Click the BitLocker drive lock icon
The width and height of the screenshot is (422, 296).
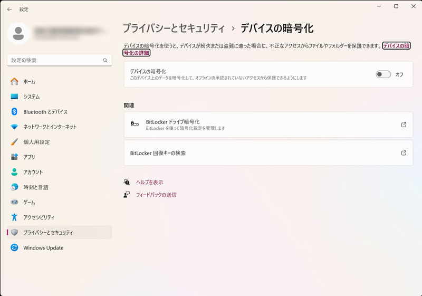(135, 124)
